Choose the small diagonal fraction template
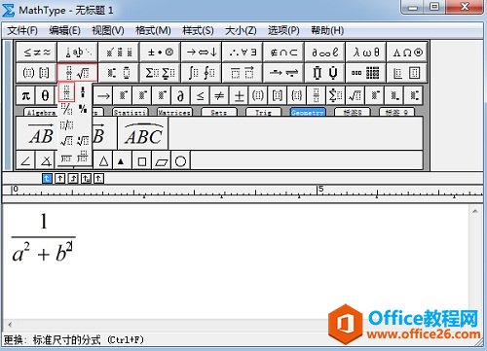 pos(83,109)
